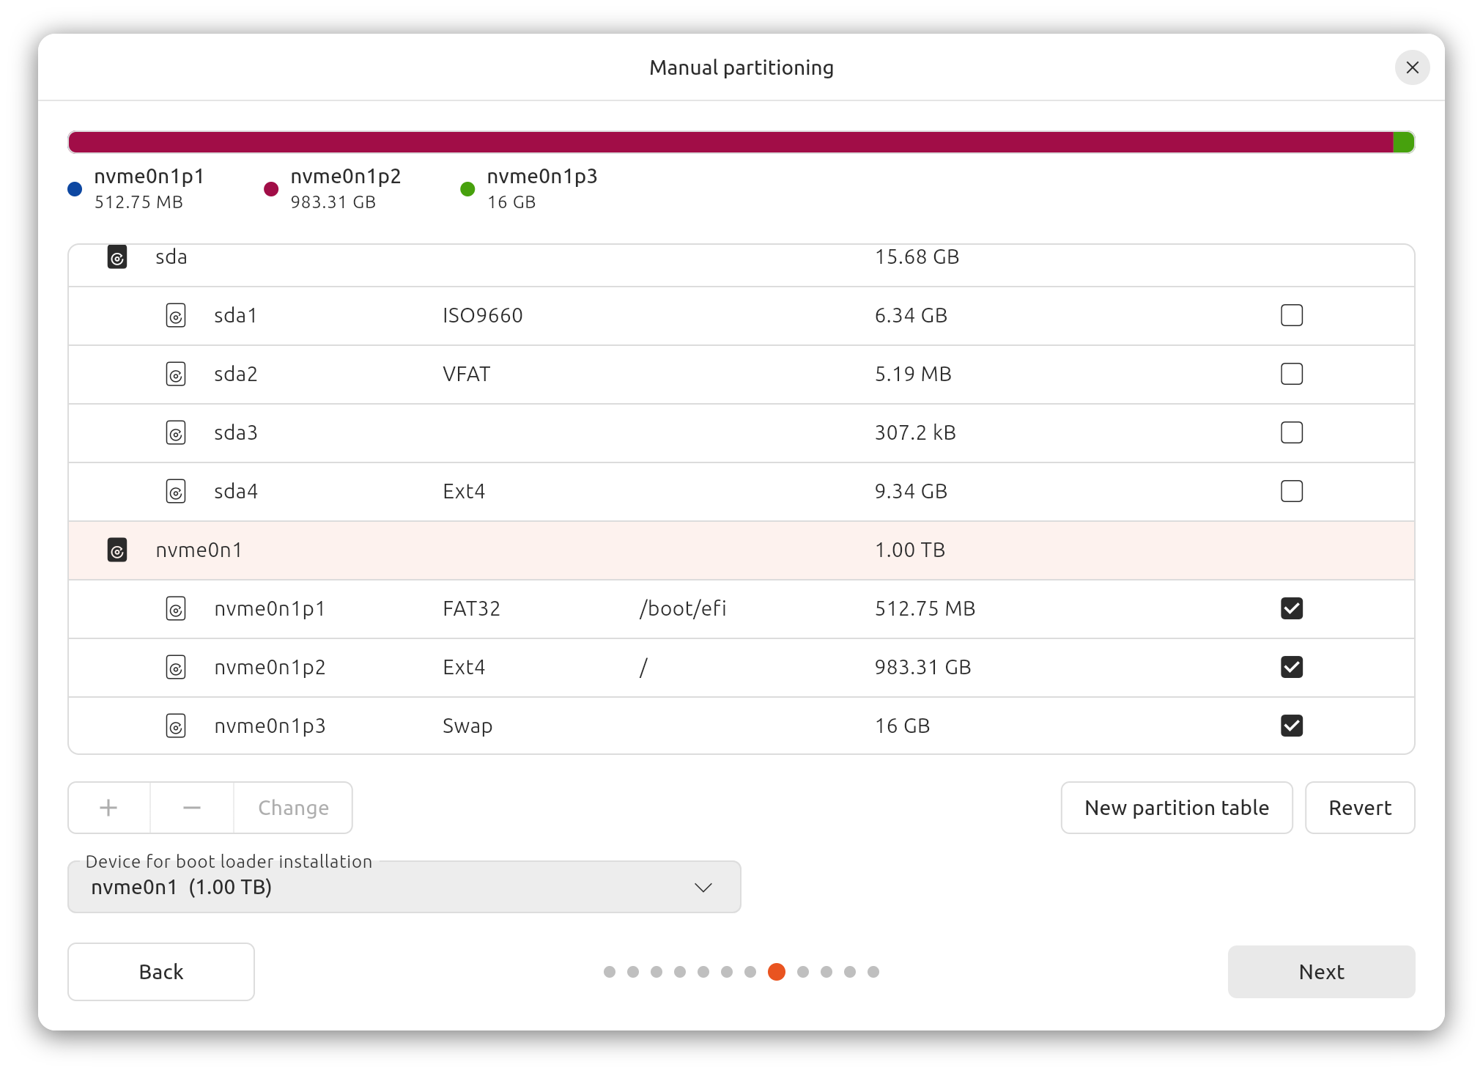Screen dimensions: 1483x1073
Task: Click the sda3 partition icon
Action: [176, 433]
